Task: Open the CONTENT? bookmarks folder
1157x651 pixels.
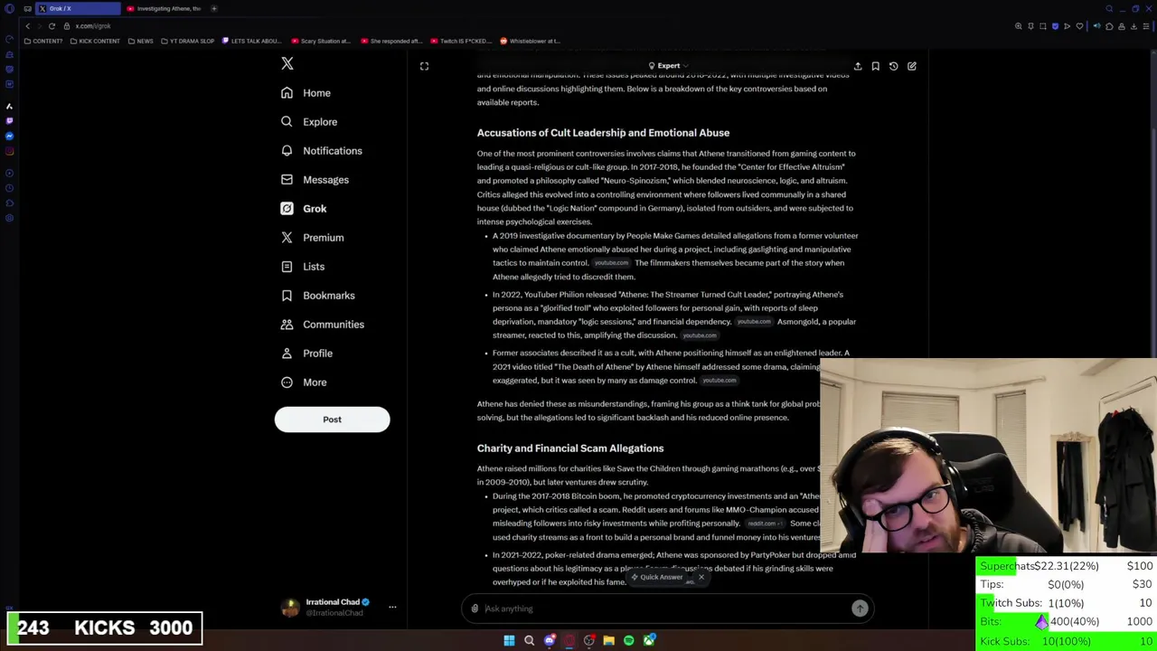Action: point(43,41)
